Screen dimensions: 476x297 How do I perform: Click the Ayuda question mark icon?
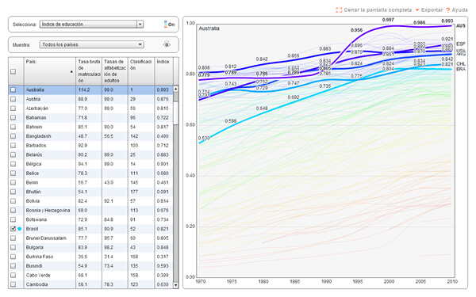(447, 10)
